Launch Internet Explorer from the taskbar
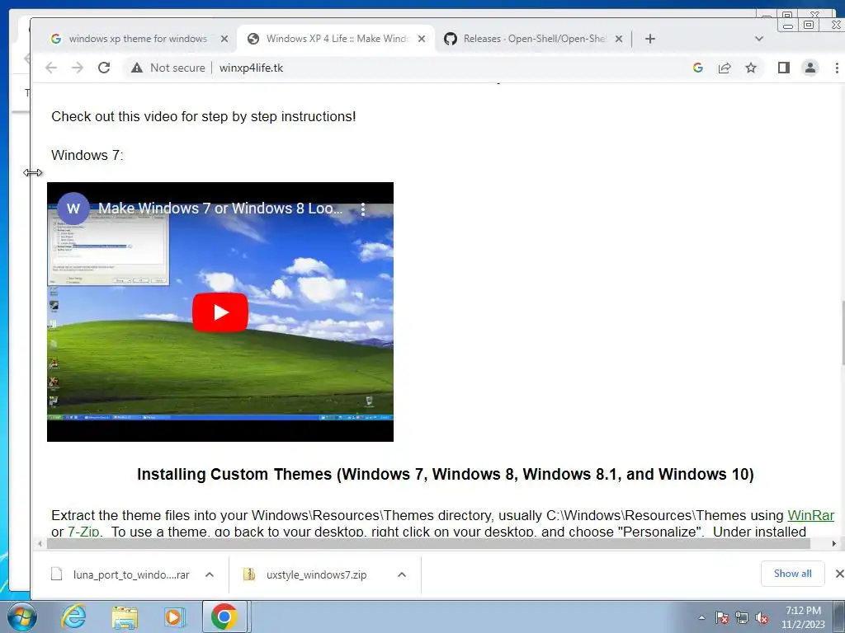845x633 pixels. [73, 617]
